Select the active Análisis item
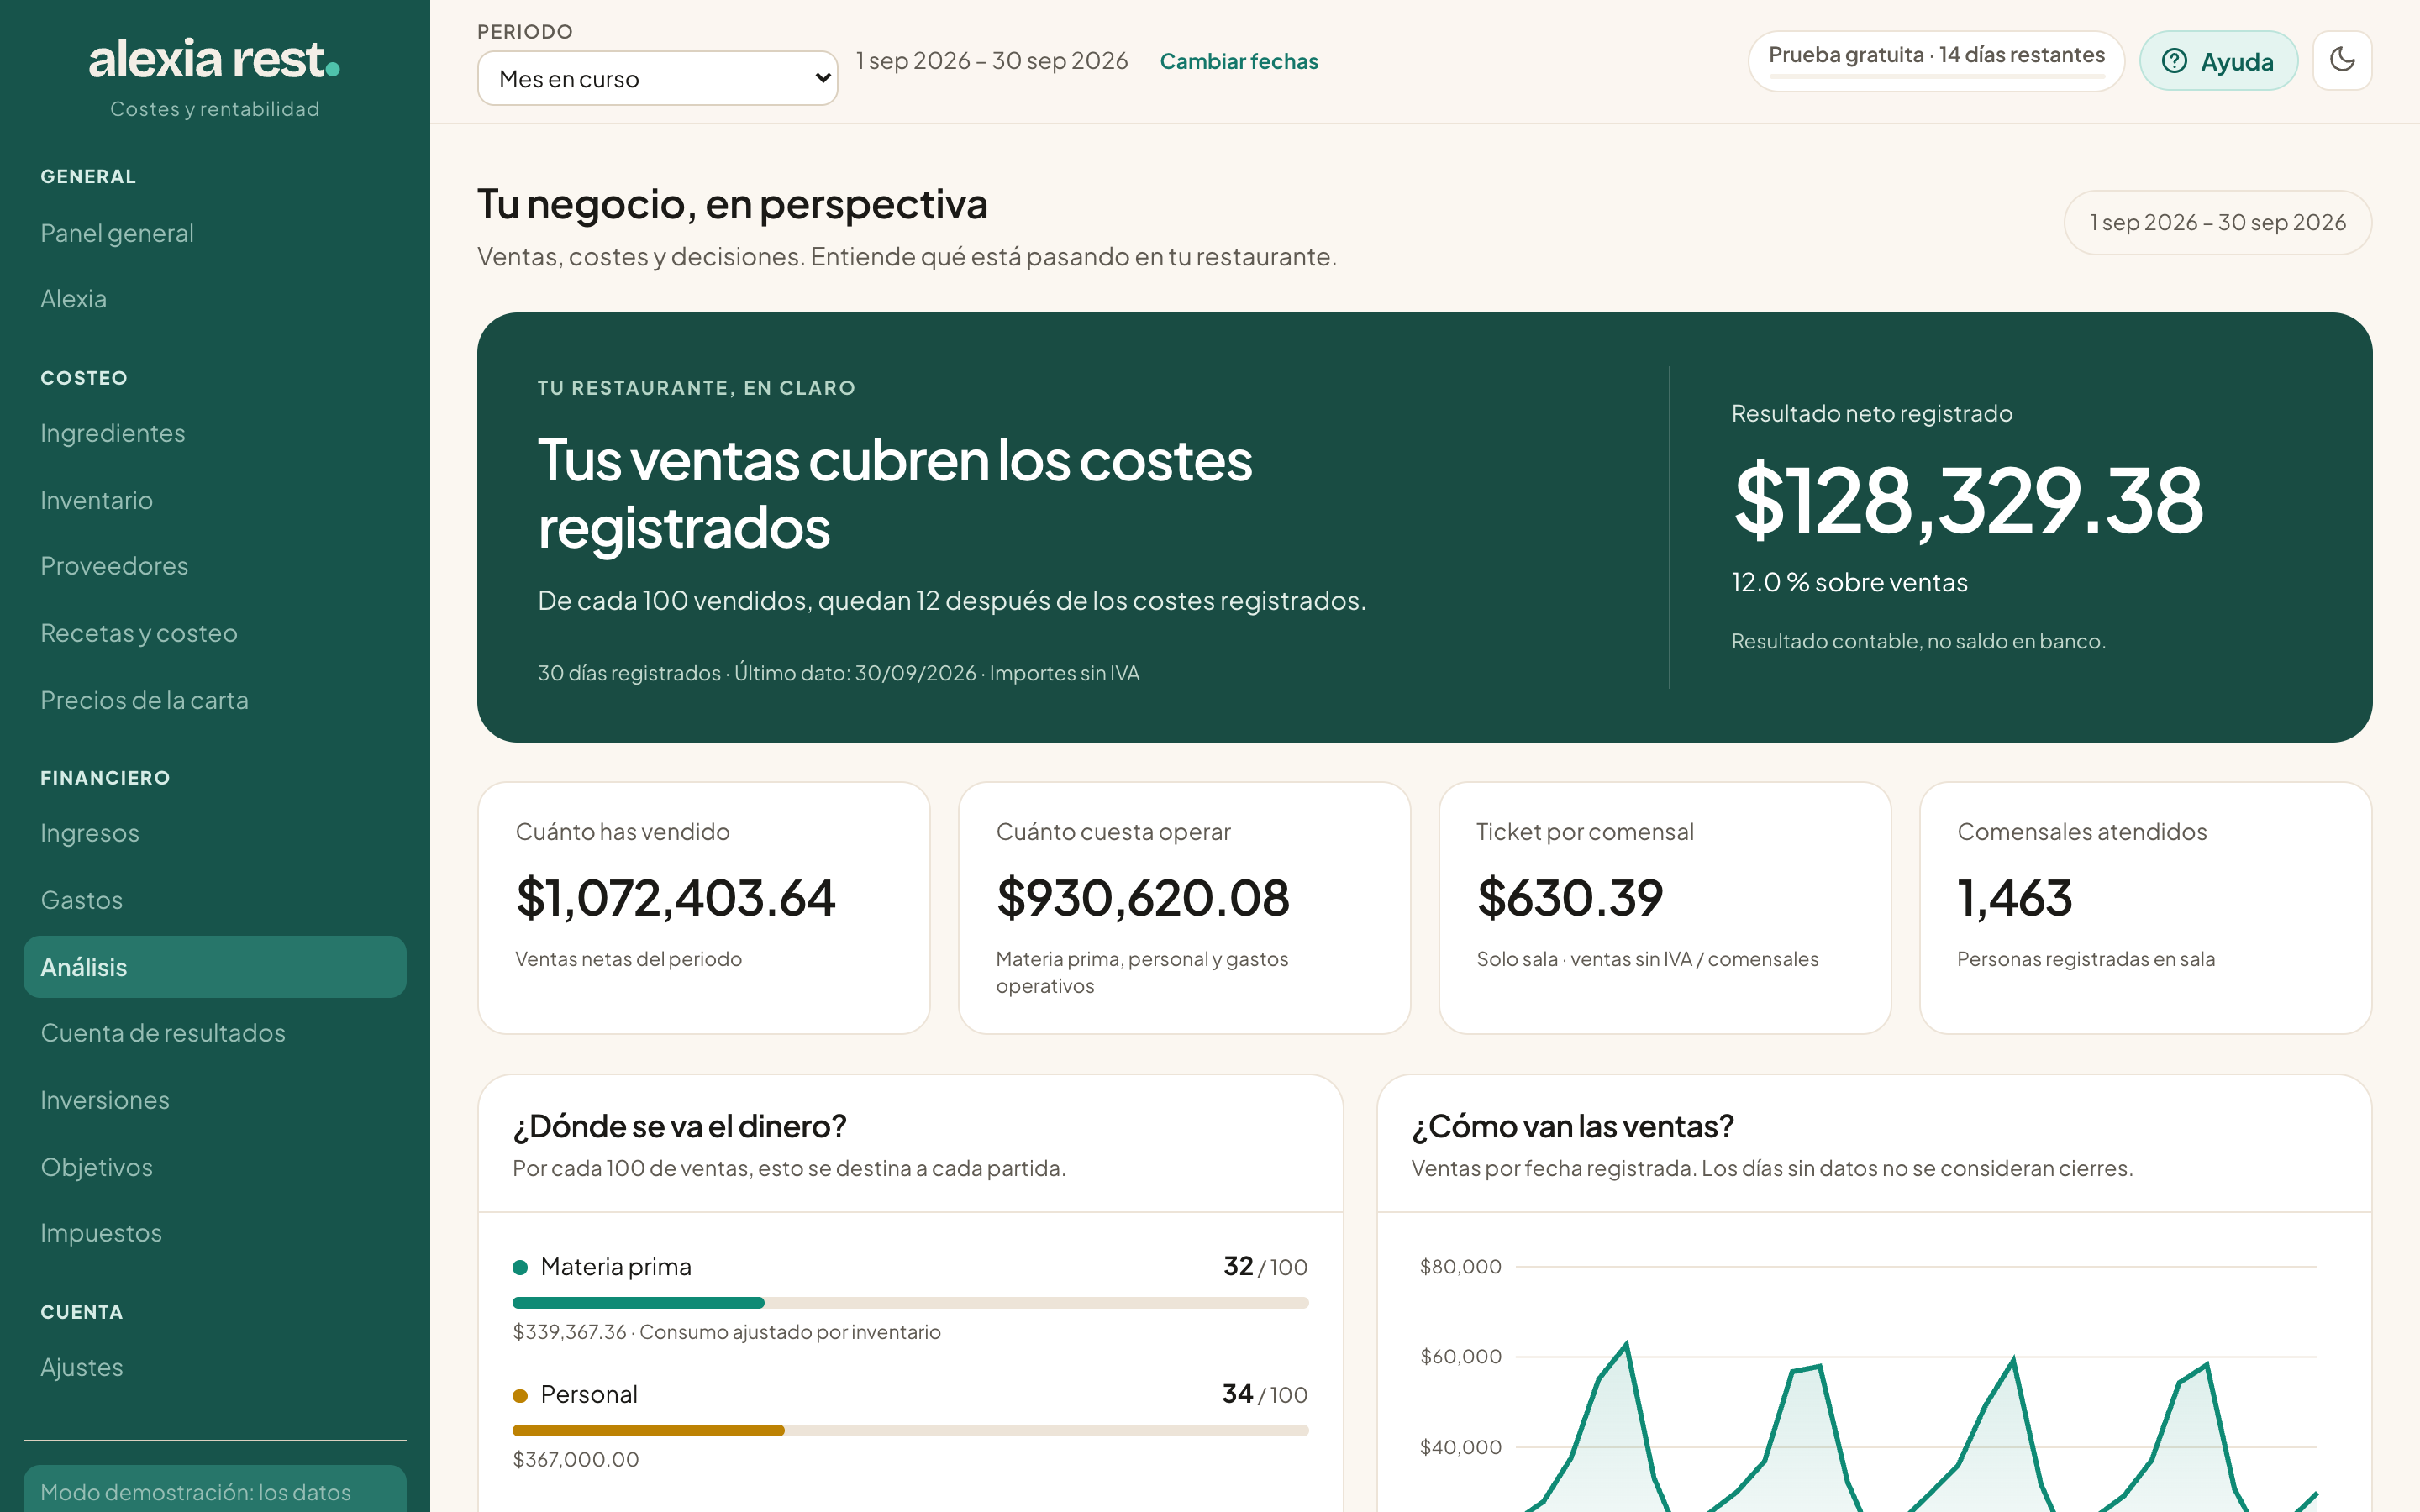The height and width of the screenshot is (1512, 2420). [x=214, y=967]
